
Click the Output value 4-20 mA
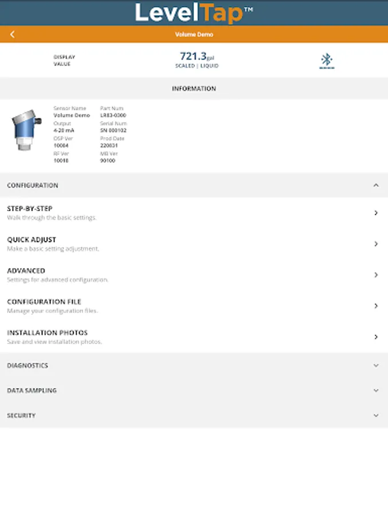(x=64, y=130)
